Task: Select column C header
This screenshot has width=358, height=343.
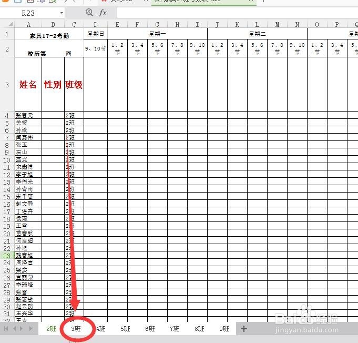Action: [74, 24]
